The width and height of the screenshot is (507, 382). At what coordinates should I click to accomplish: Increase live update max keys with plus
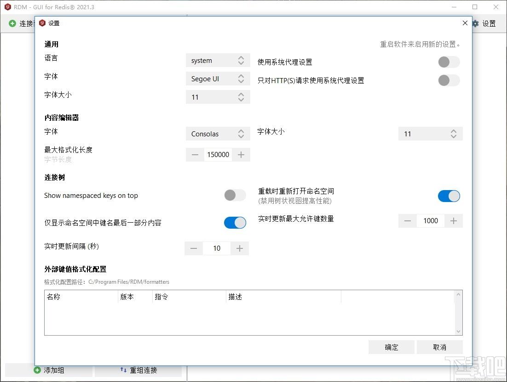pyautogui.click(x=454, y=221)
